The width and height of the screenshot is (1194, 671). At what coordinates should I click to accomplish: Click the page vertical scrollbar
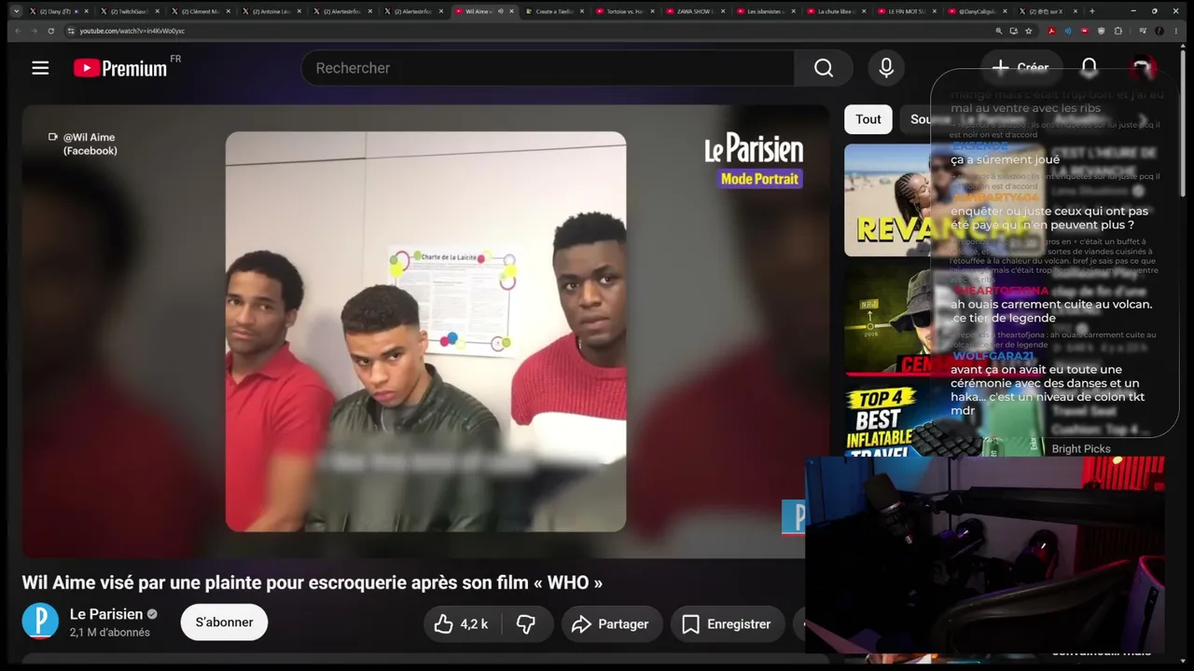pos(1185,121)
